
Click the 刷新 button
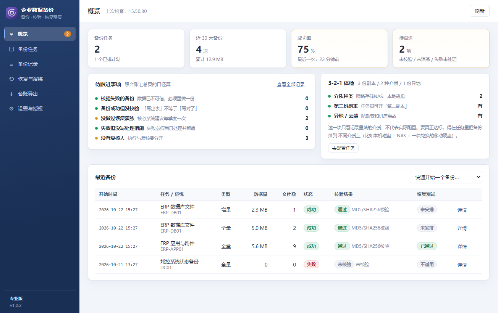point(480,11)
